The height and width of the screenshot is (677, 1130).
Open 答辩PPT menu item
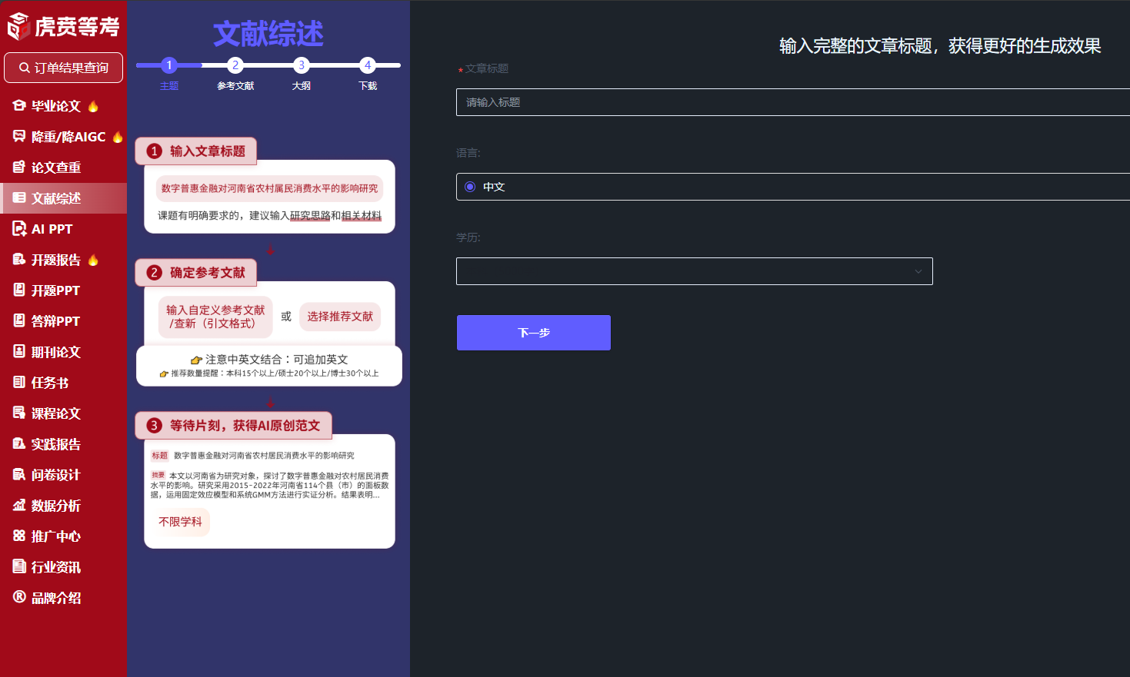64,321
